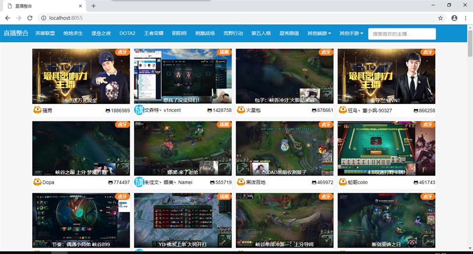Open the 王者荣耀 category
Screen dimensions: 473x254
[x=153, y=34]
